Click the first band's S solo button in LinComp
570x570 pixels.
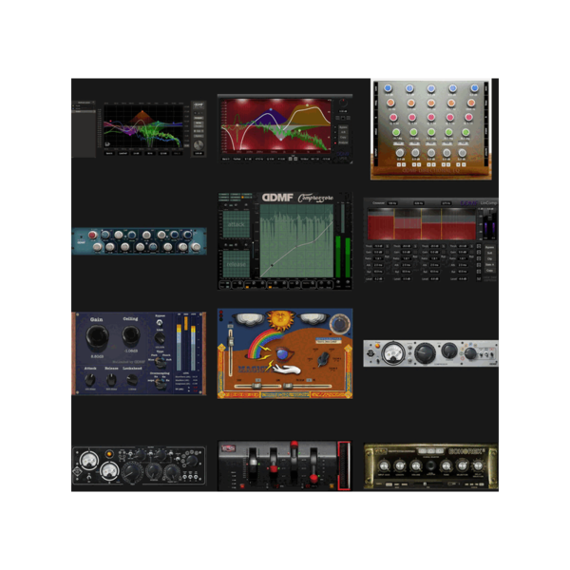tap(388, 246)
